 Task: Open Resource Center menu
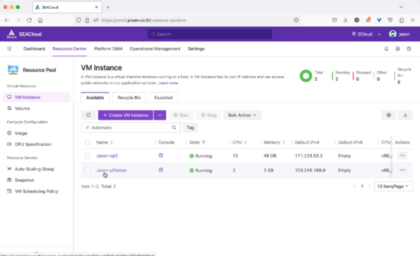pos(70,49)
